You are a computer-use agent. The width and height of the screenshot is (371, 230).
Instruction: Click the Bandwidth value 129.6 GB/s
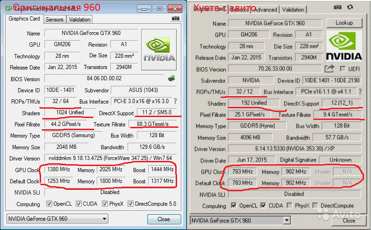[152, 147]
